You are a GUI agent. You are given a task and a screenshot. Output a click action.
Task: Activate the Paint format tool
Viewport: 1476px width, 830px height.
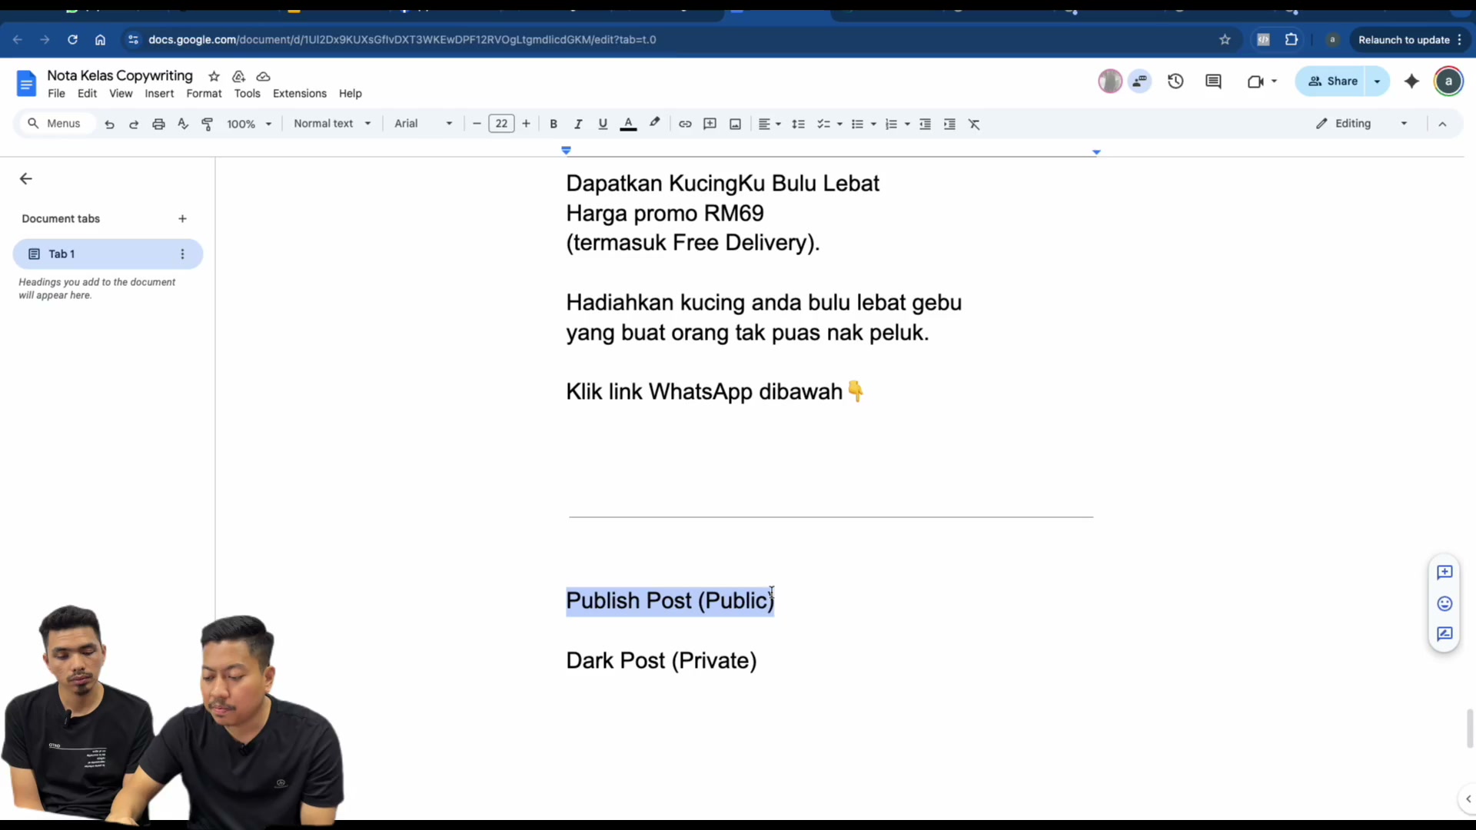(208, 124)
